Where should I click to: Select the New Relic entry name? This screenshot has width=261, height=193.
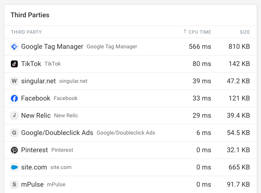pyautogui.click(x=36, y=116)
